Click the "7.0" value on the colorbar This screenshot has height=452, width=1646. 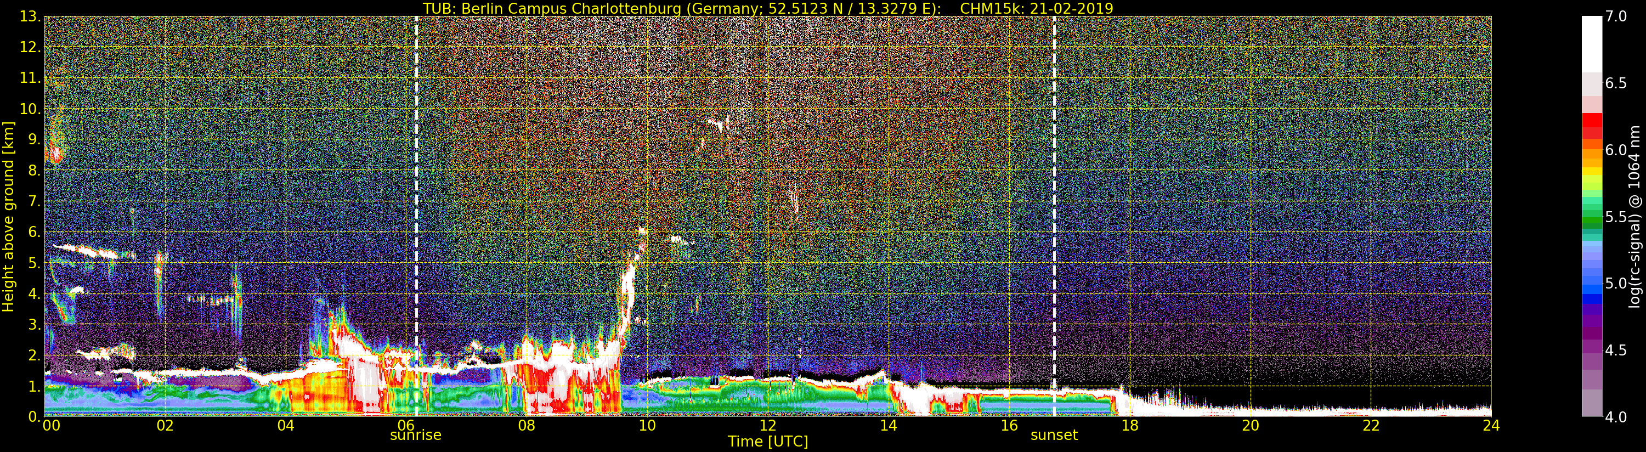click(x=1616, y=16)
